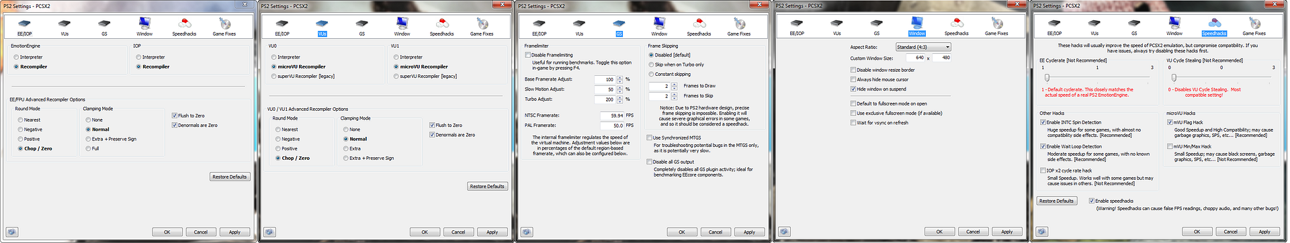Click the Speedhacks icon in the Framelimiter window
This screenshot has width=1290, height=243.
[699, 23]
